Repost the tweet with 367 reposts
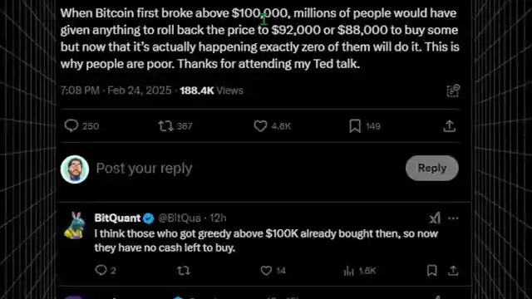The image size is (532, 299). point(165,126)
